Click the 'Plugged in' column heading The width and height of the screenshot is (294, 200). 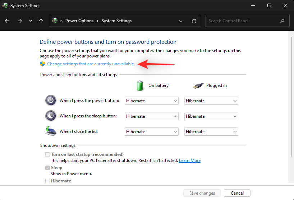[x=216, y=85]
